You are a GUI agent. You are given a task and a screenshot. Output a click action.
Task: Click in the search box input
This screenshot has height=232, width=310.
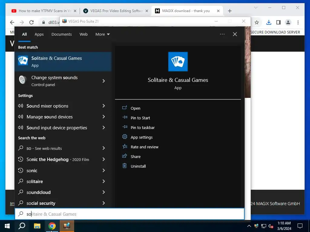click(130, 214)
